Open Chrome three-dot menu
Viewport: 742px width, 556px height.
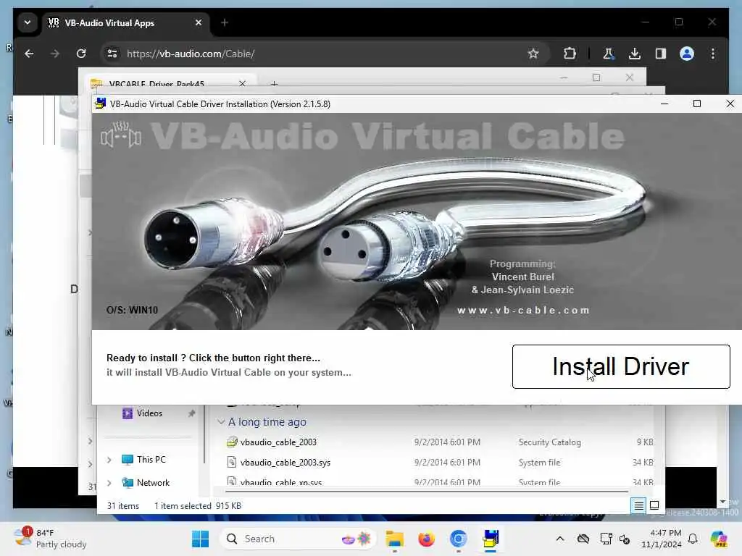click(713, 54)
